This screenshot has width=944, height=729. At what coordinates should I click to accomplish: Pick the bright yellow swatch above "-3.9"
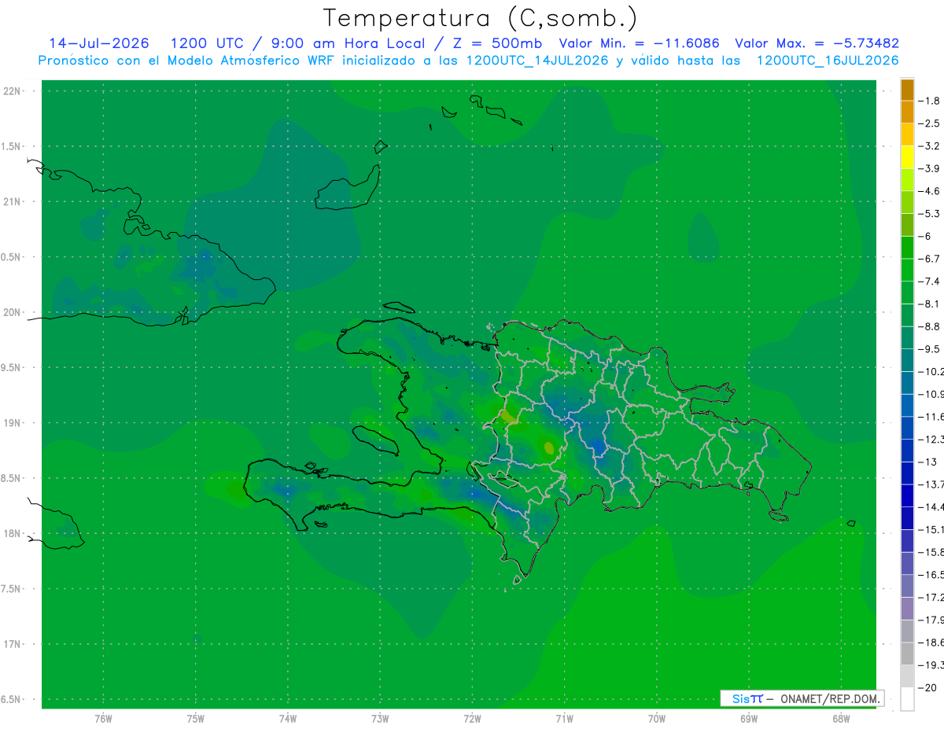coord(907,157)
